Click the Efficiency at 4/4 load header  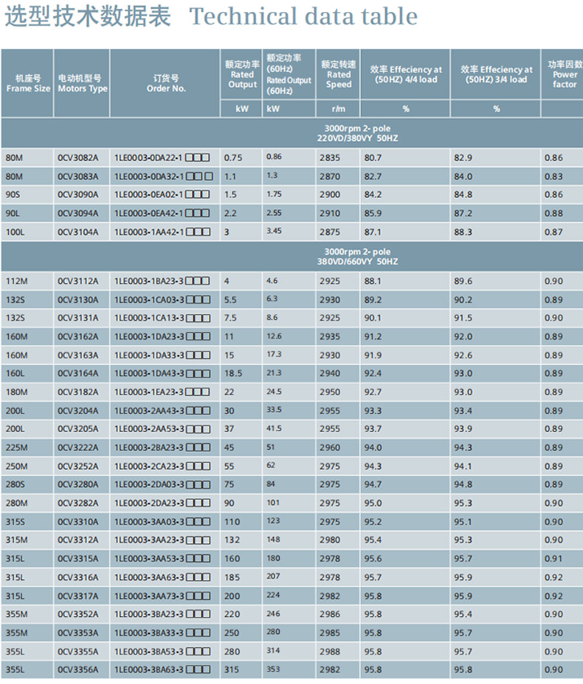(x=406, y=75)
